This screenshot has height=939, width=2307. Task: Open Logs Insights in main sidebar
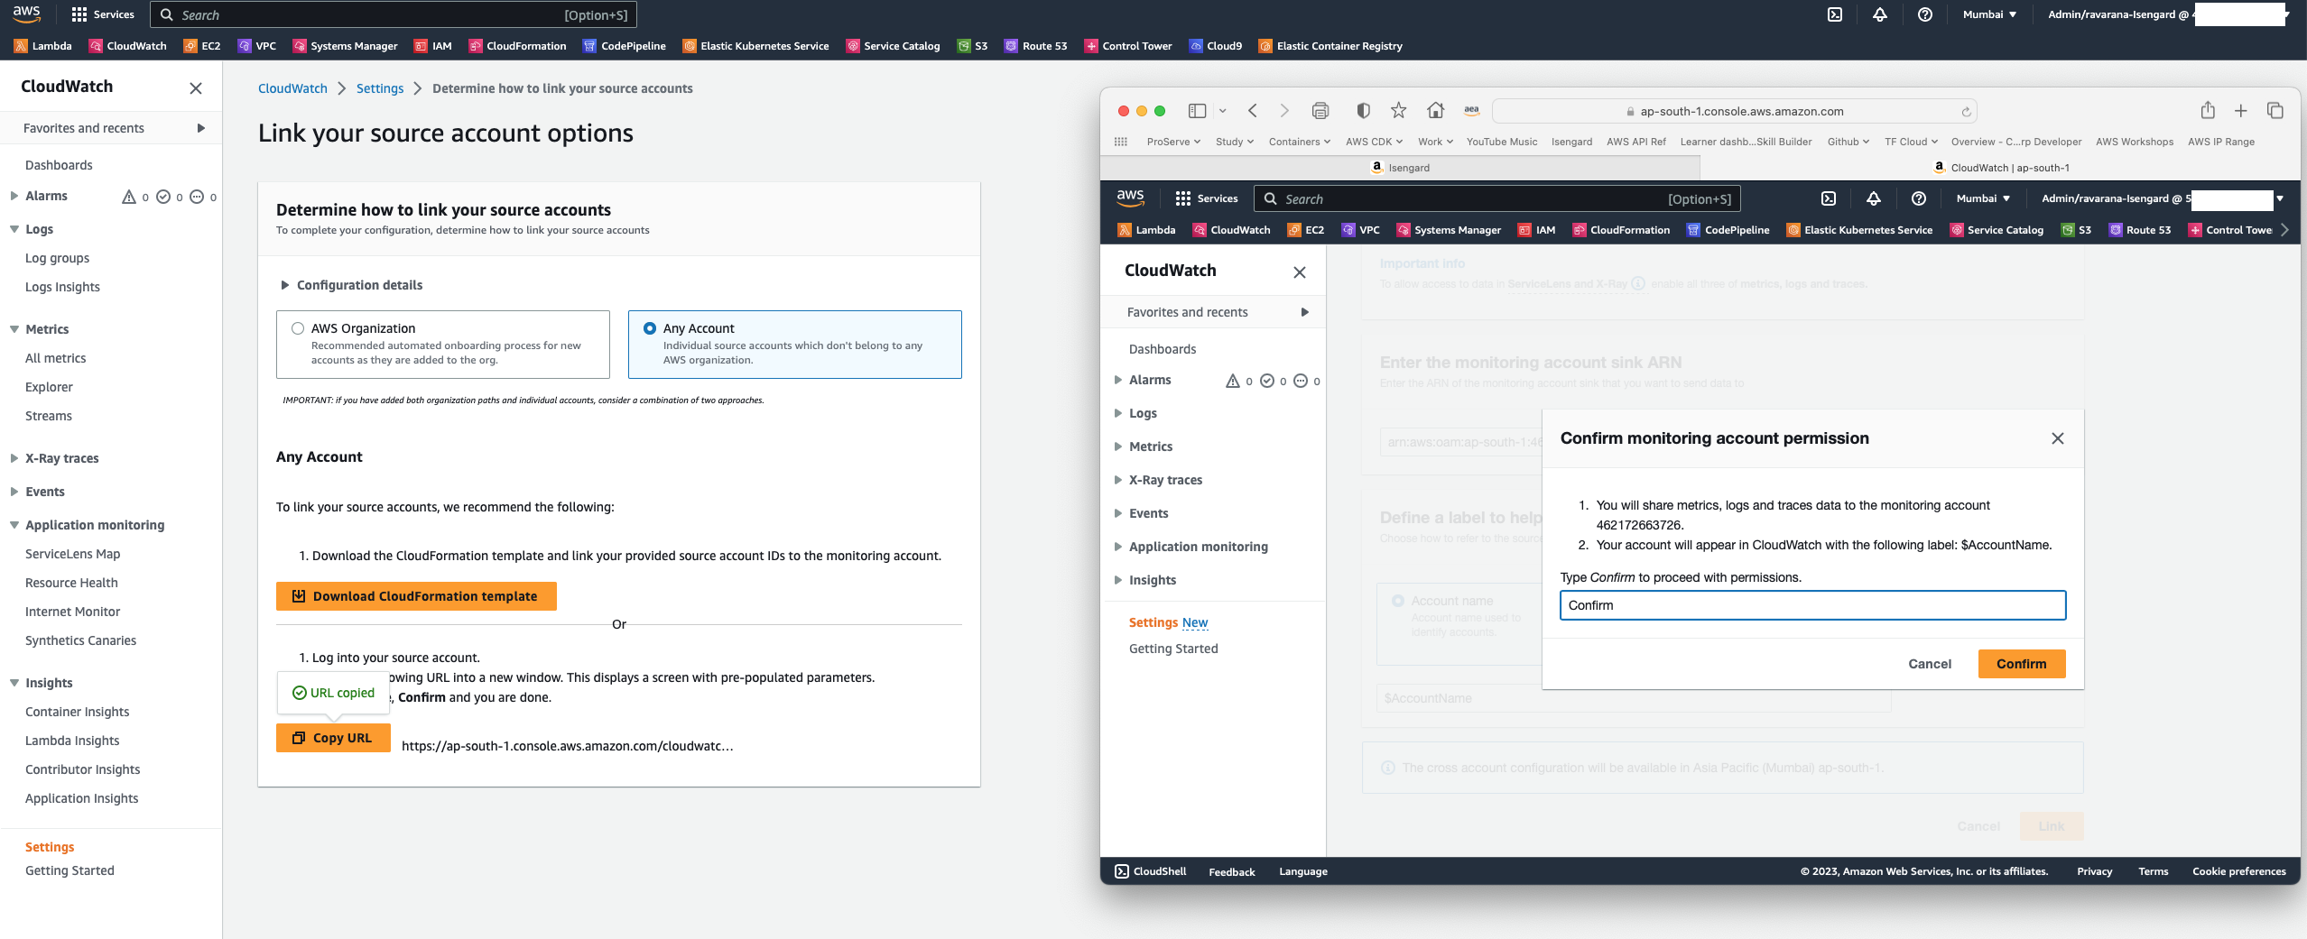click(62, 287)
